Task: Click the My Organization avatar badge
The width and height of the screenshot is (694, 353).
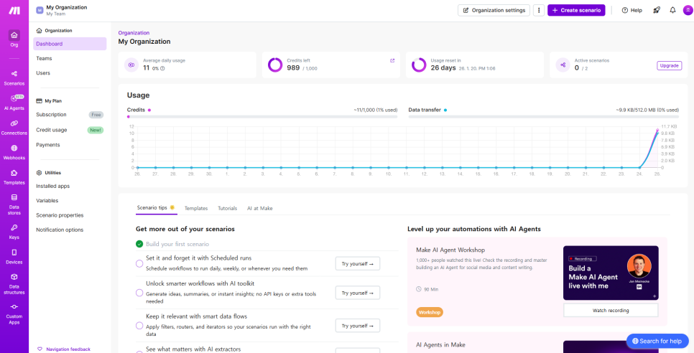Action: (x=40, y=10)
